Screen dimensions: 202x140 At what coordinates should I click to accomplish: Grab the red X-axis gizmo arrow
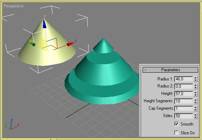tap(71, 44)
